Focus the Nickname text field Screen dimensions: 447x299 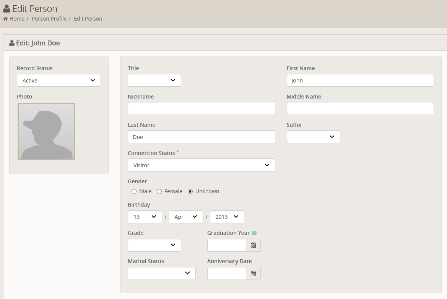[x=201, y=108]
